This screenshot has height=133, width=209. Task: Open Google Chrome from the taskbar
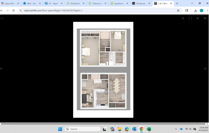[x=142, y=129]
